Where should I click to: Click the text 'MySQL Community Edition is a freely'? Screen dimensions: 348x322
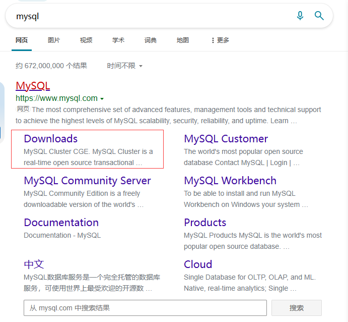(82, 193)
